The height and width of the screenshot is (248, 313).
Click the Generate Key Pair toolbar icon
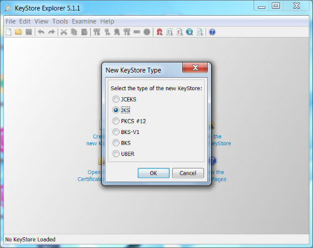click(97, 32)
